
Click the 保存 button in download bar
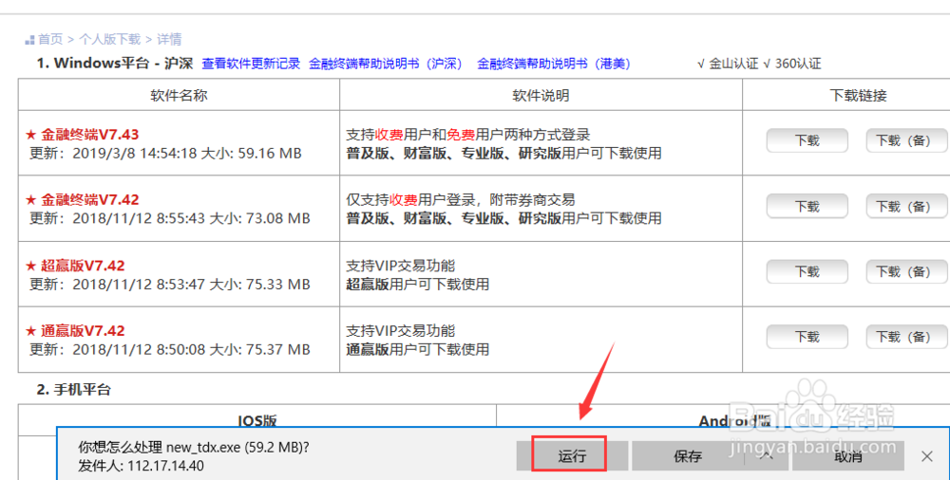click(688, 455)
